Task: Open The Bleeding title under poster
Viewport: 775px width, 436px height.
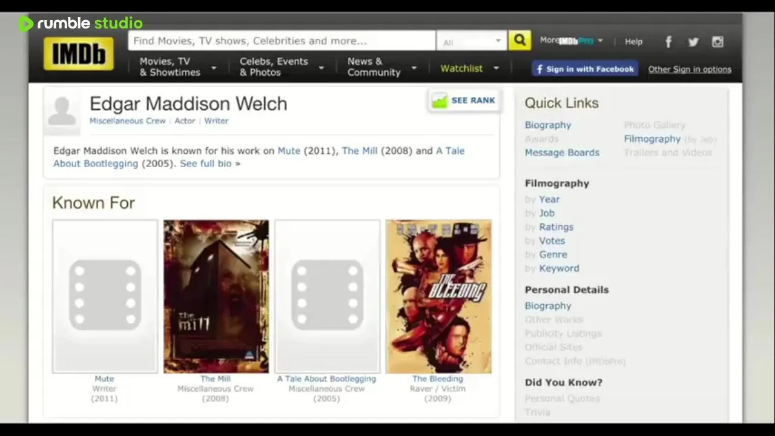Action: (438, 378)
